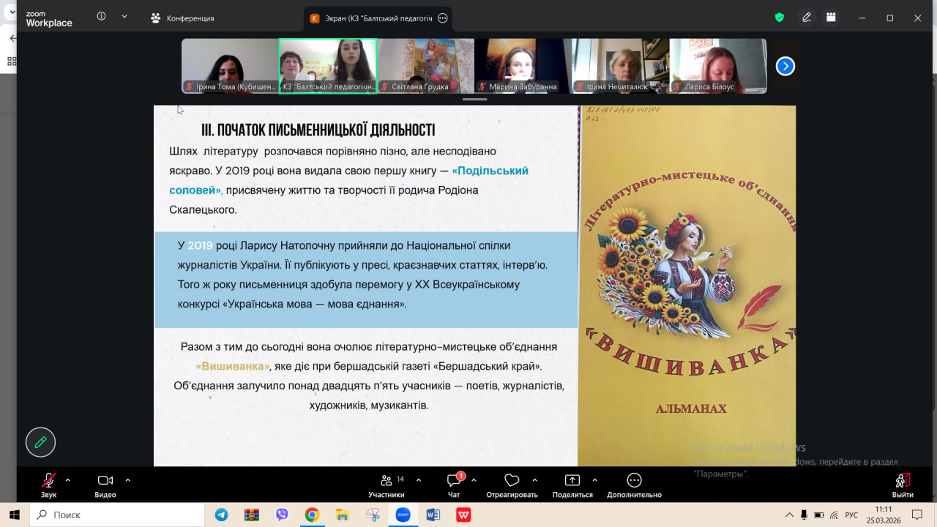Click the green annotation pencil button
This screenshot has height=527, width=937.
pyautogui.click(x=40, y=442)
